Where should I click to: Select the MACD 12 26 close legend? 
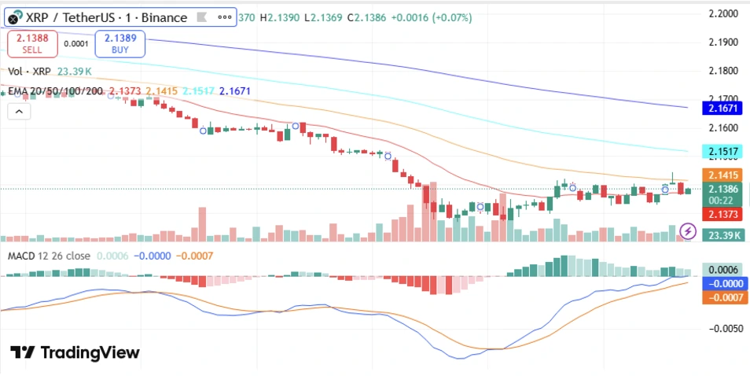point(49,256)
